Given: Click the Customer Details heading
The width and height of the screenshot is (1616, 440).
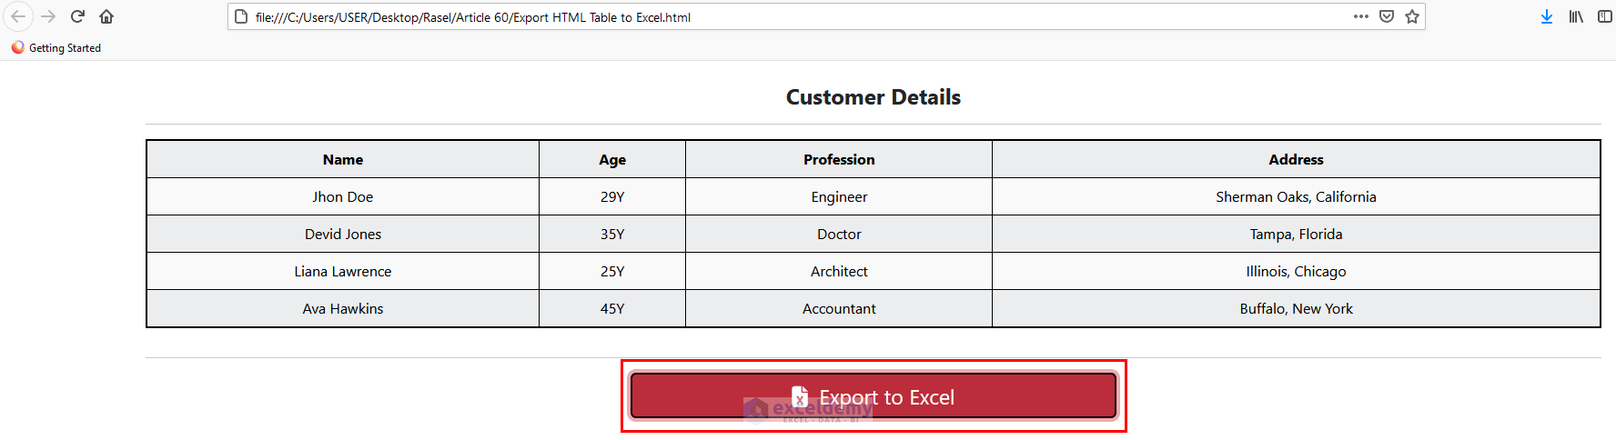Looking at the screenshot, I should [874, 97].
